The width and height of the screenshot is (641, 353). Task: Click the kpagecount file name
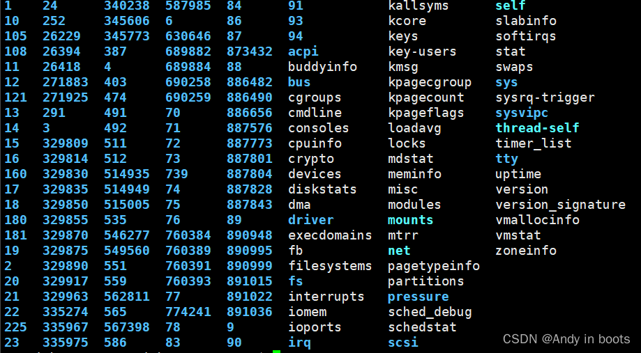pyautogui.click(x=426, y=97)
